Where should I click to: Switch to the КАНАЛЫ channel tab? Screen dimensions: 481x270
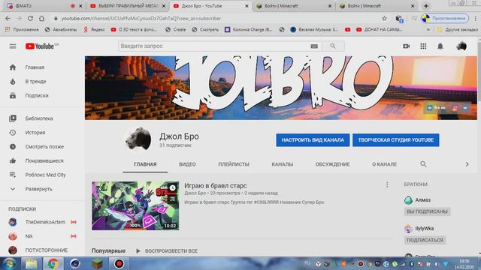click(283, 164)
